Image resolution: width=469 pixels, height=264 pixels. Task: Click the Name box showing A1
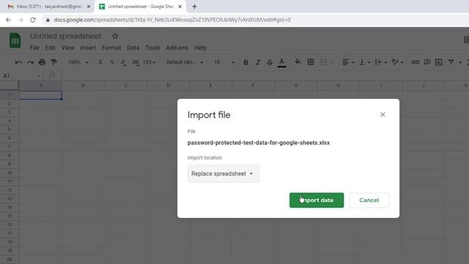[21, 76]
